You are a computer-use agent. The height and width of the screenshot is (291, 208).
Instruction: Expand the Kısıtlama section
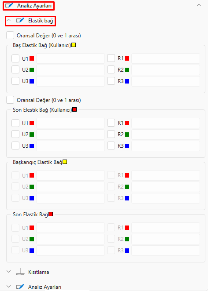click(8, 272)
